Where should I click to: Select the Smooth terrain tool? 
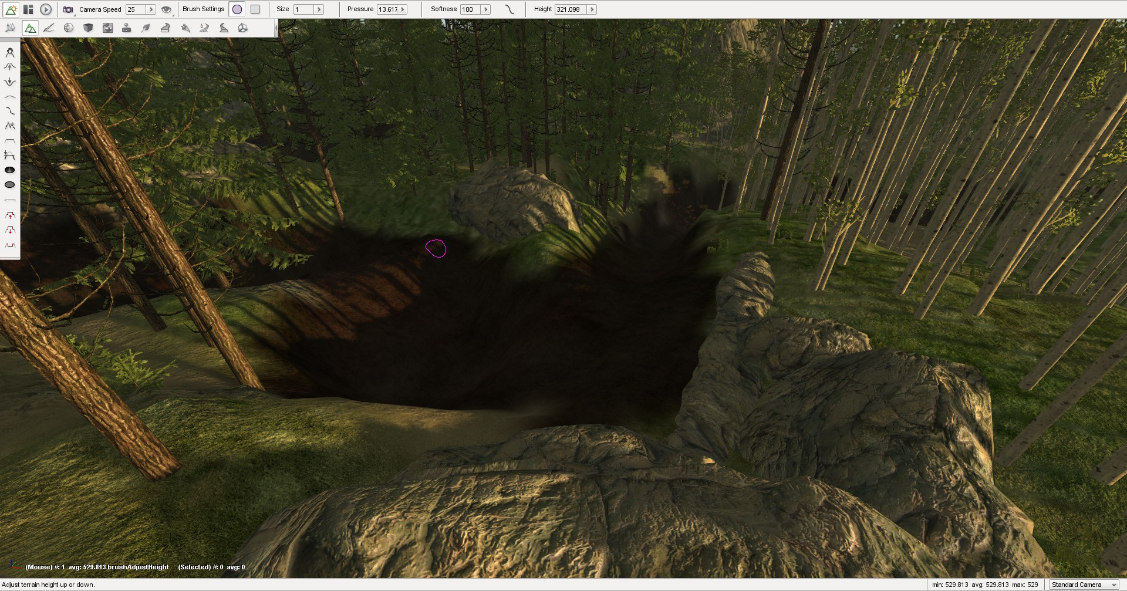10,96
